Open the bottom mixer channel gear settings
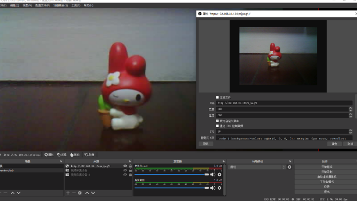357x201 pixels. (219, 188)
